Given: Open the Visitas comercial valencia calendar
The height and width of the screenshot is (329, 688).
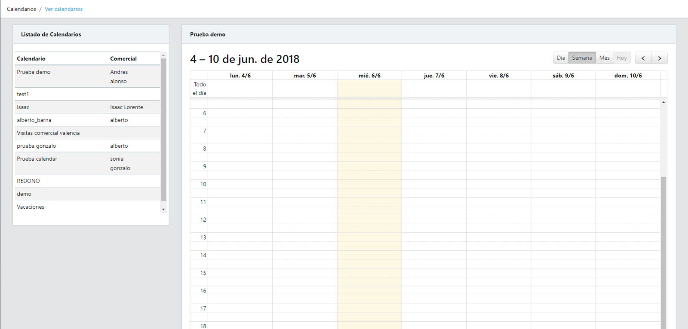Looking at the screenshot, I should (x=48, y=133).
